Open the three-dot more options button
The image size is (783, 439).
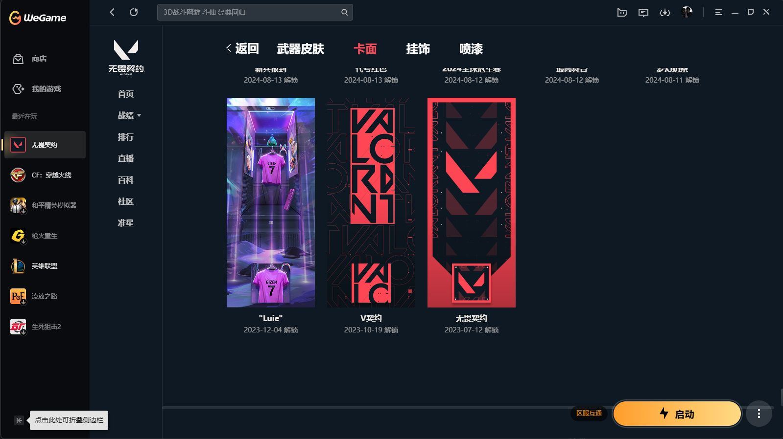click(x=759, y=414)
